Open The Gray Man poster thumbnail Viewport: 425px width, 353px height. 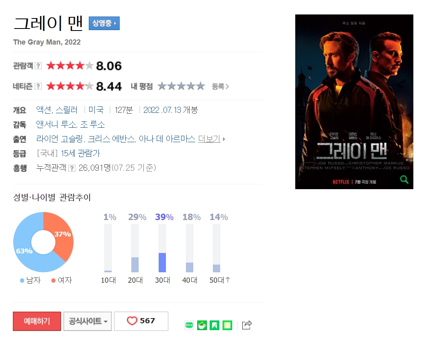354,102
